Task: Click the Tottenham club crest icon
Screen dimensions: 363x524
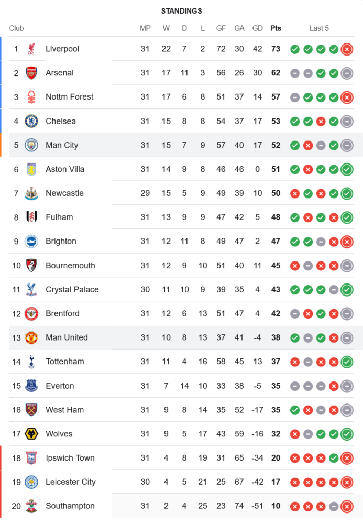Action: [31, 362]
